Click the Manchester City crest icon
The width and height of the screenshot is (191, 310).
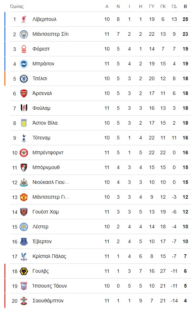pyautogui.click(x=24, y=34)
